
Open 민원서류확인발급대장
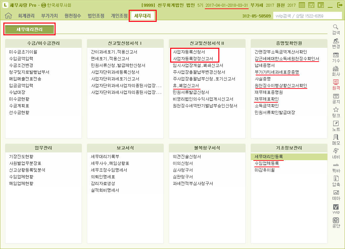pyautogui.click(x=275, y=112)
